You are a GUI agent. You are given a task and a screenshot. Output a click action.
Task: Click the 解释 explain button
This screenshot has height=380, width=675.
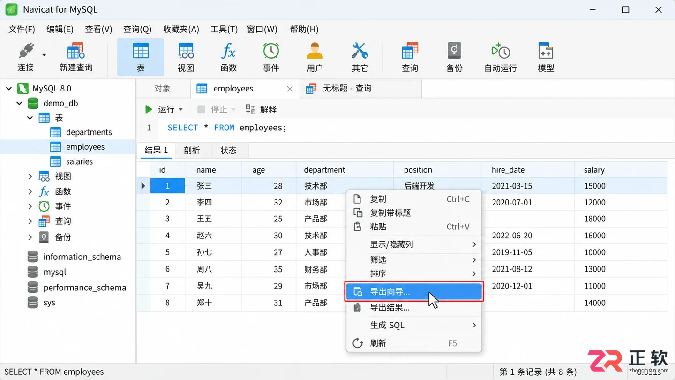point(261,109)
